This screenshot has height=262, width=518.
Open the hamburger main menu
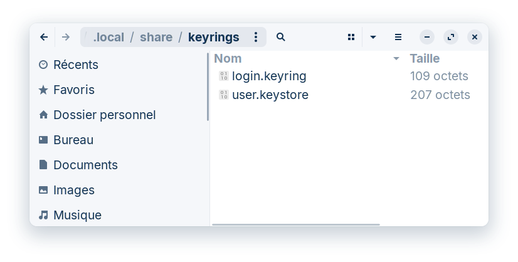point(398,38)
